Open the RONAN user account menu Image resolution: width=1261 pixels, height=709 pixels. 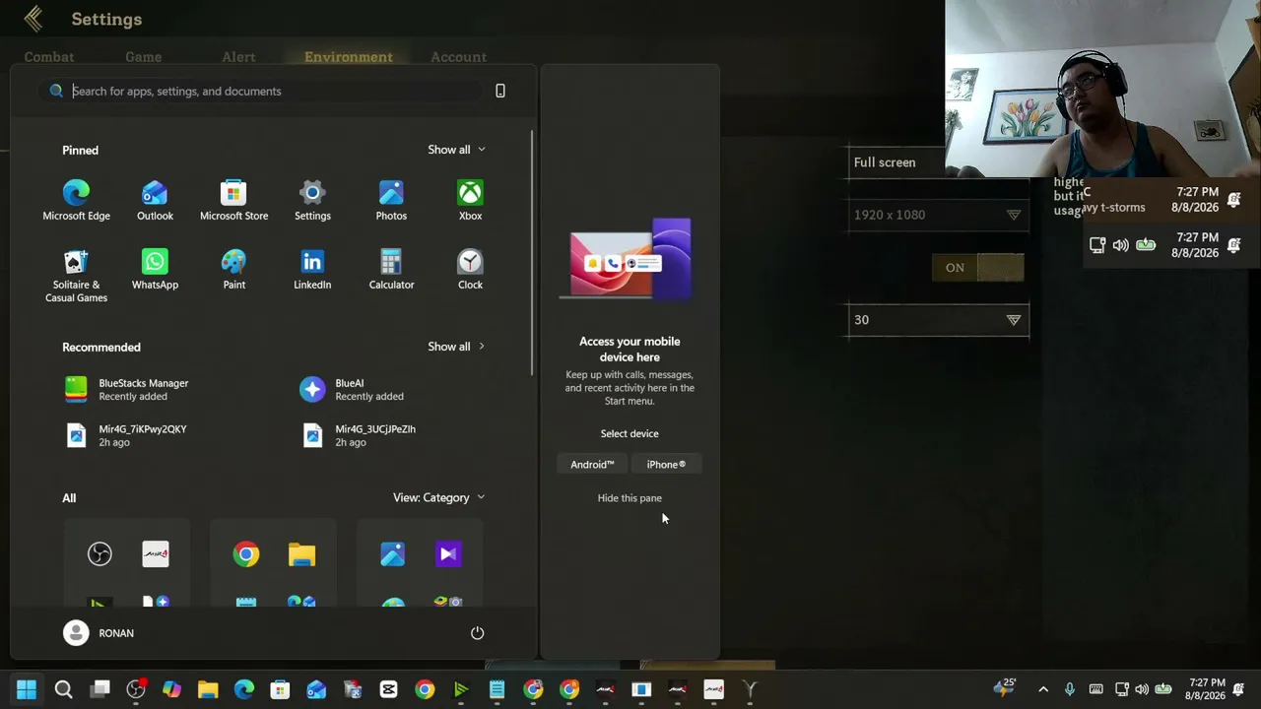[99, 633]
